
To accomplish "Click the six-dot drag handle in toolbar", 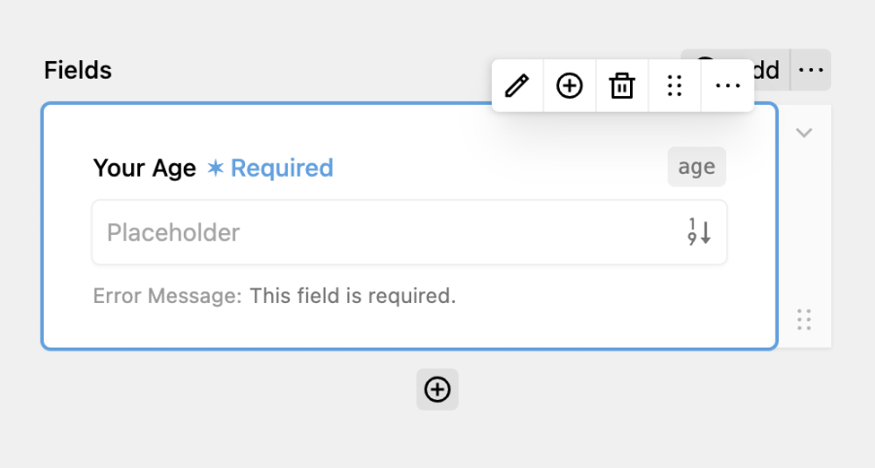I will click(675, 85).
